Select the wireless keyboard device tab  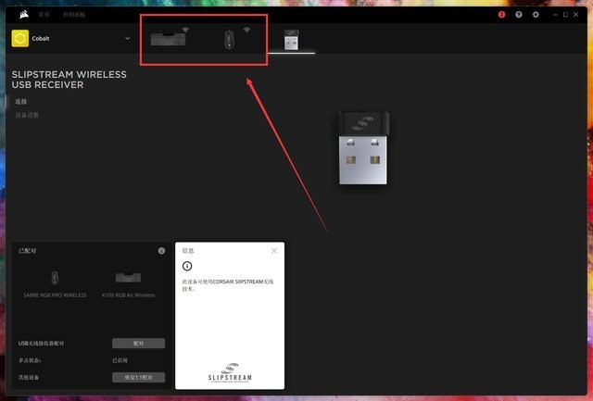pyautogui.click(x=169, y=38)
